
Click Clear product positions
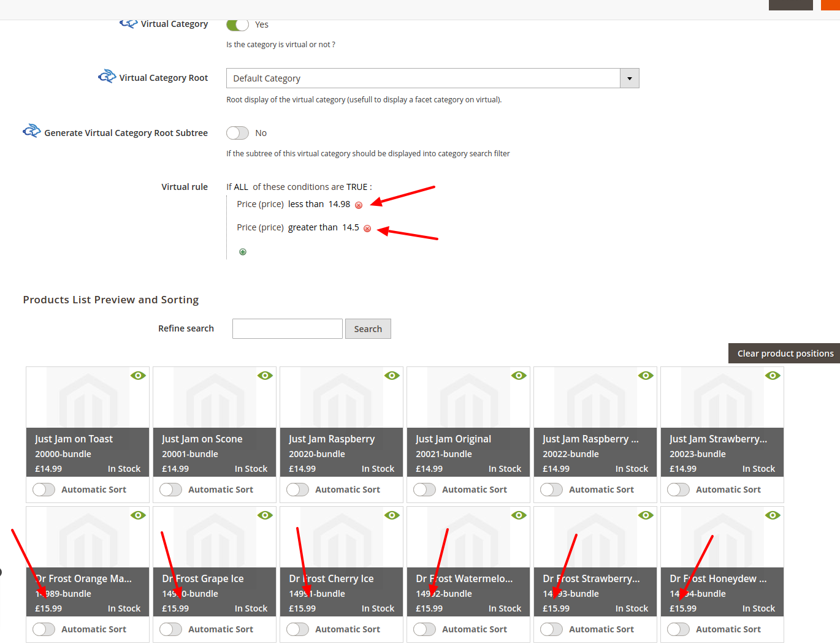(785, 353)
